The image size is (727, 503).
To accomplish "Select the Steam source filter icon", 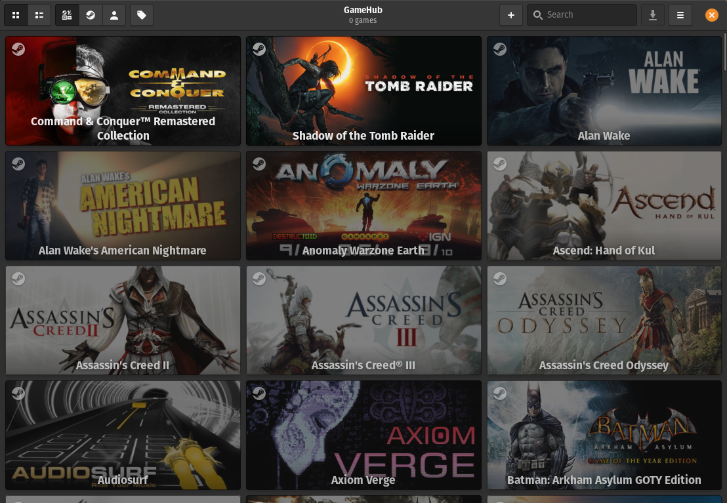I will coord(91,14).
